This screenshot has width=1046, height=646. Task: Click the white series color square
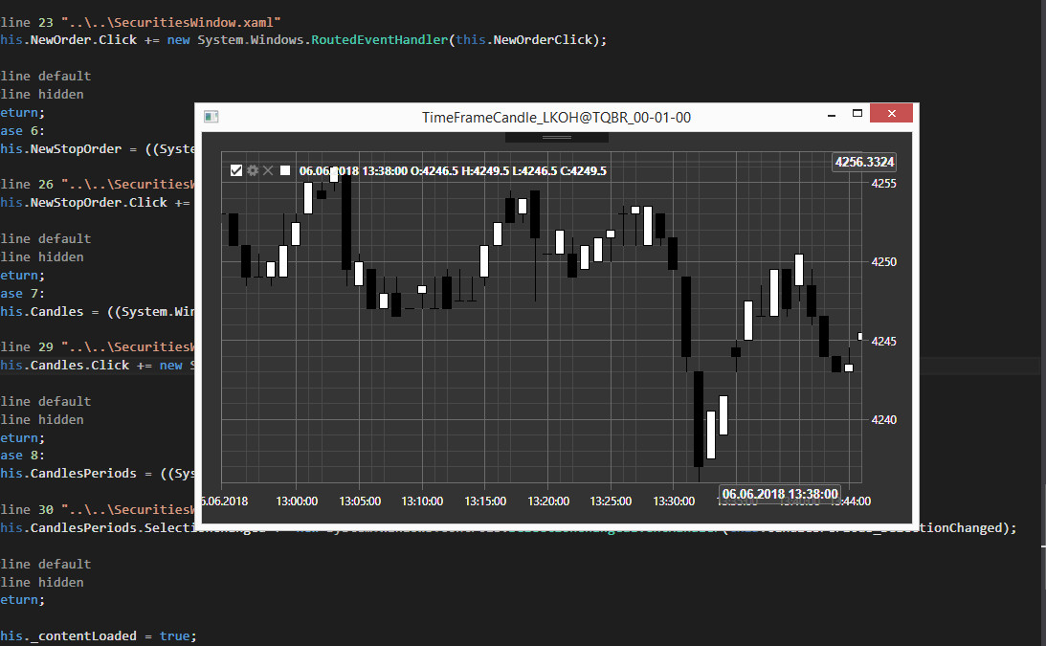285,170
